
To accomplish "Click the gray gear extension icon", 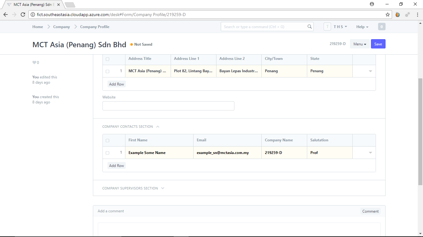I will pyautogui.click(x=407, y=15).
